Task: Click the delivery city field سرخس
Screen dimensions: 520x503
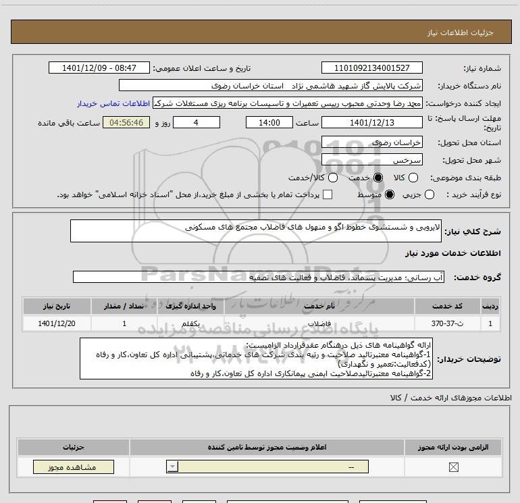Action: click(371, 160)
